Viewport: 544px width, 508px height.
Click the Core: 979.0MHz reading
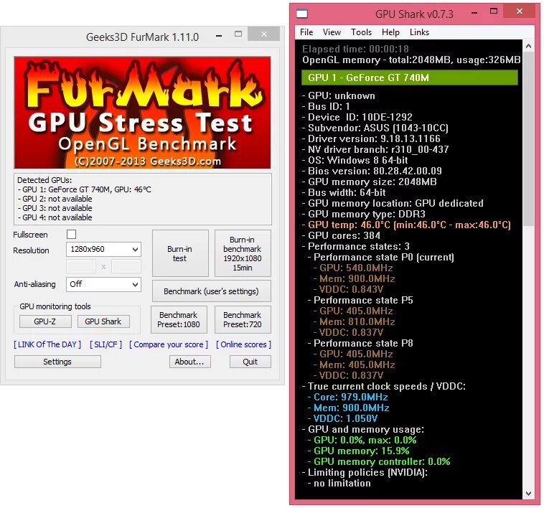click(348, 397)
